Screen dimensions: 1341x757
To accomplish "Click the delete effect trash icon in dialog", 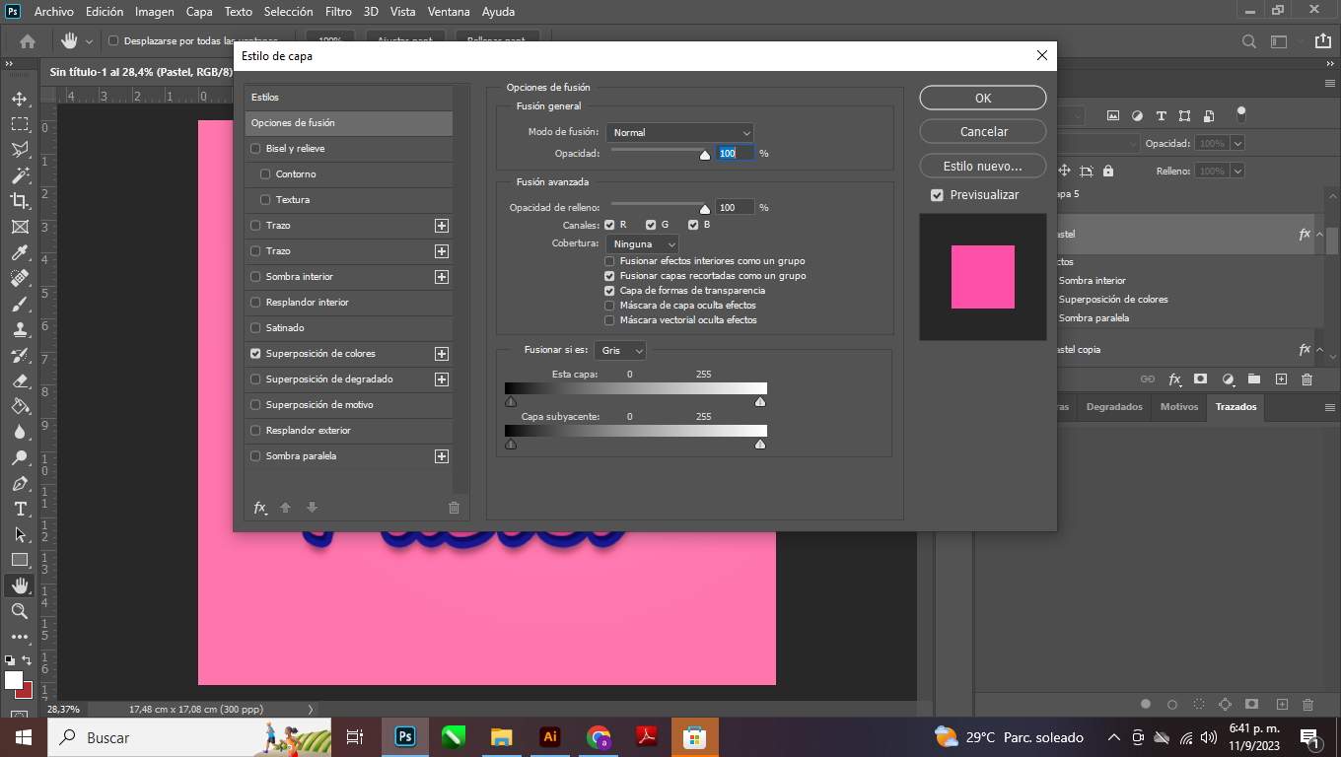I will point(454,508).
